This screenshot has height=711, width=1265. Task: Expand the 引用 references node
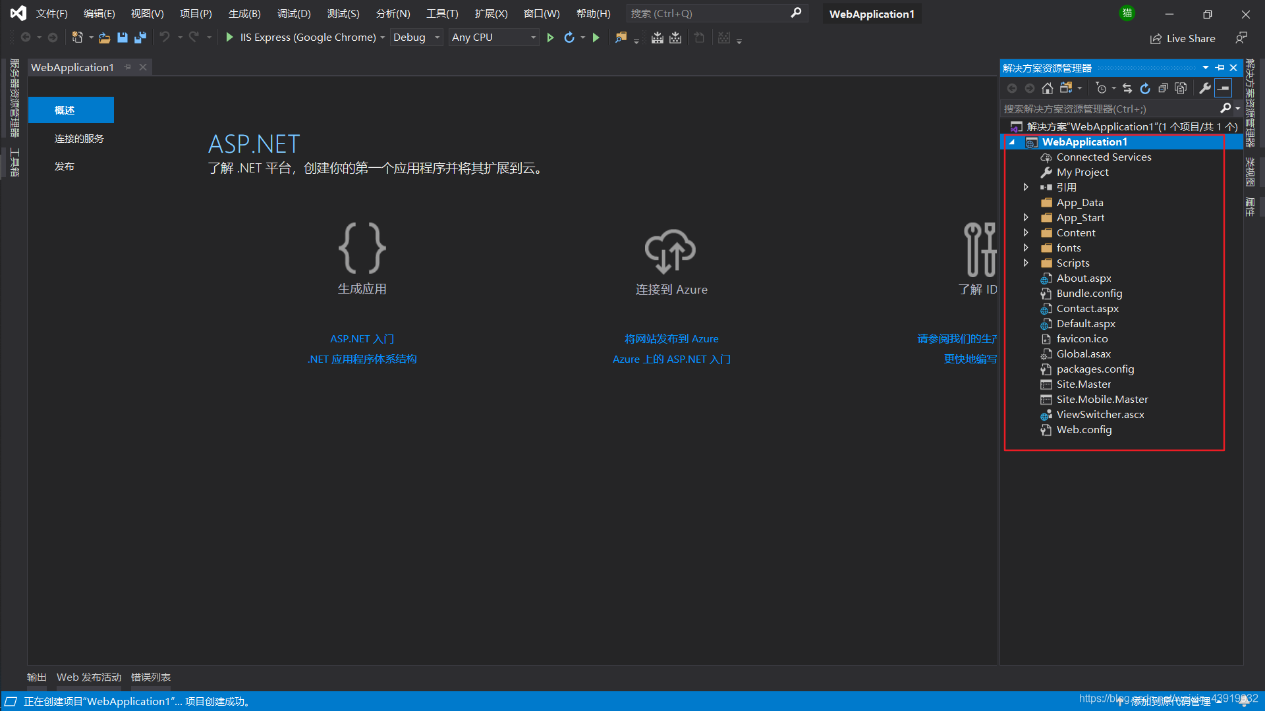(1028, 187)
